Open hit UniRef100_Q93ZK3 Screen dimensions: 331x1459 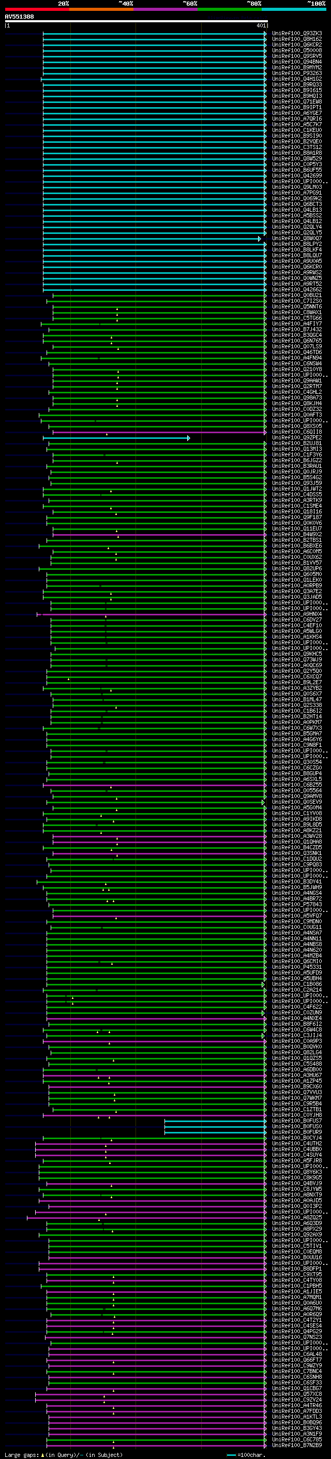(x=297, y=34)
